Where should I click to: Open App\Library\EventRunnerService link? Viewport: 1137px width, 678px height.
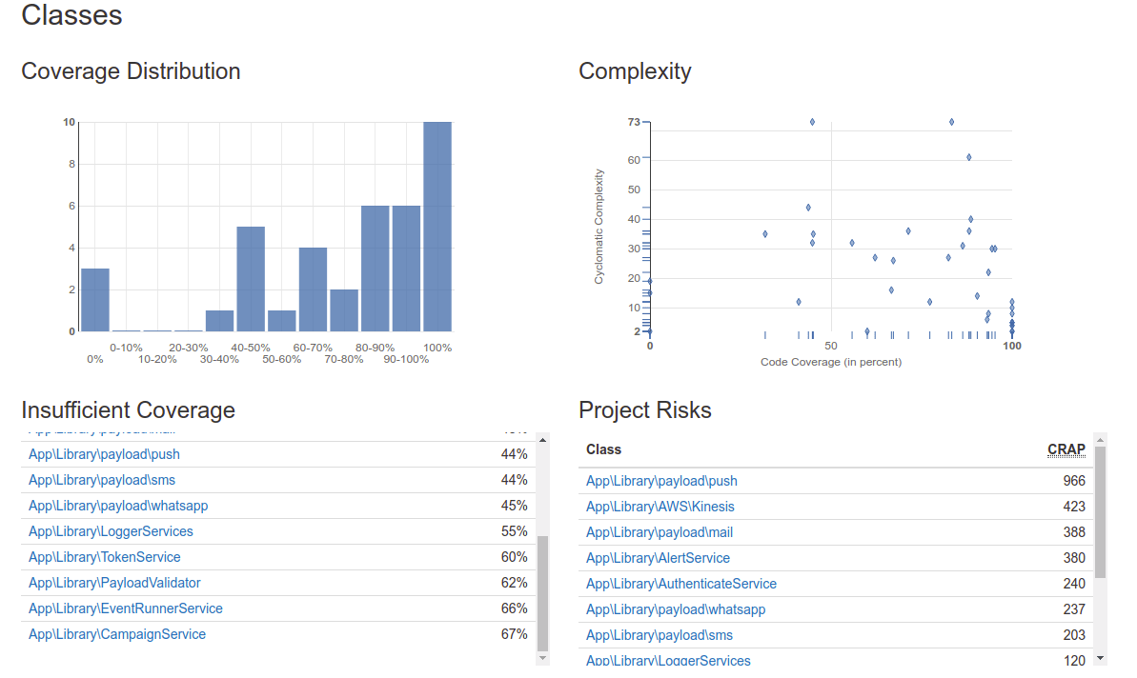click(x=126, y=608)
